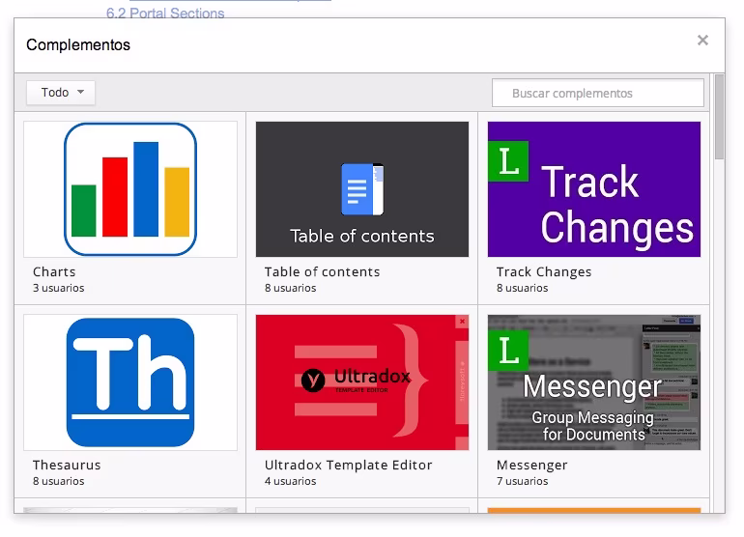The width and height of the screenshot is (744, 537).
Task: Focus the Buscar complementos search field
Action: pyautogui.click(x=598, y=93)
